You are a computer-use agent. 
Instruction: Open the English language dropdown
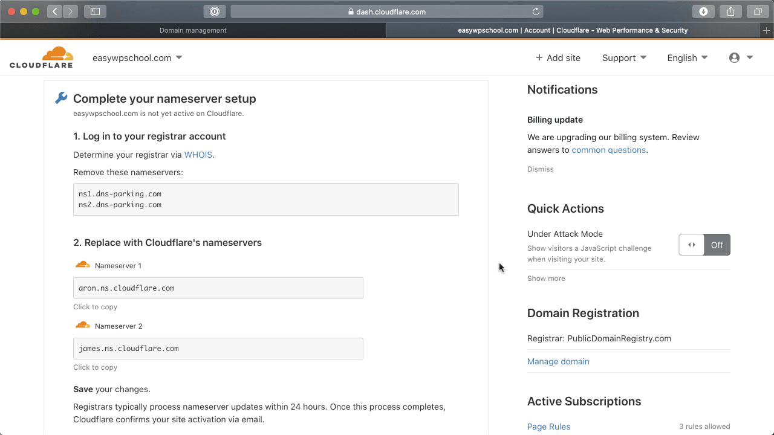click(688, 58)
